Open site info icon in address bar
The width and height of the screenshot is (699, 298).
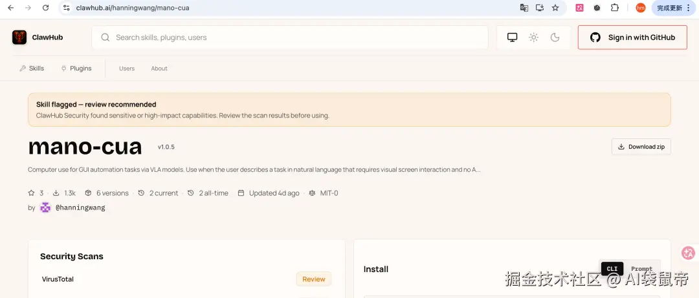67,8
